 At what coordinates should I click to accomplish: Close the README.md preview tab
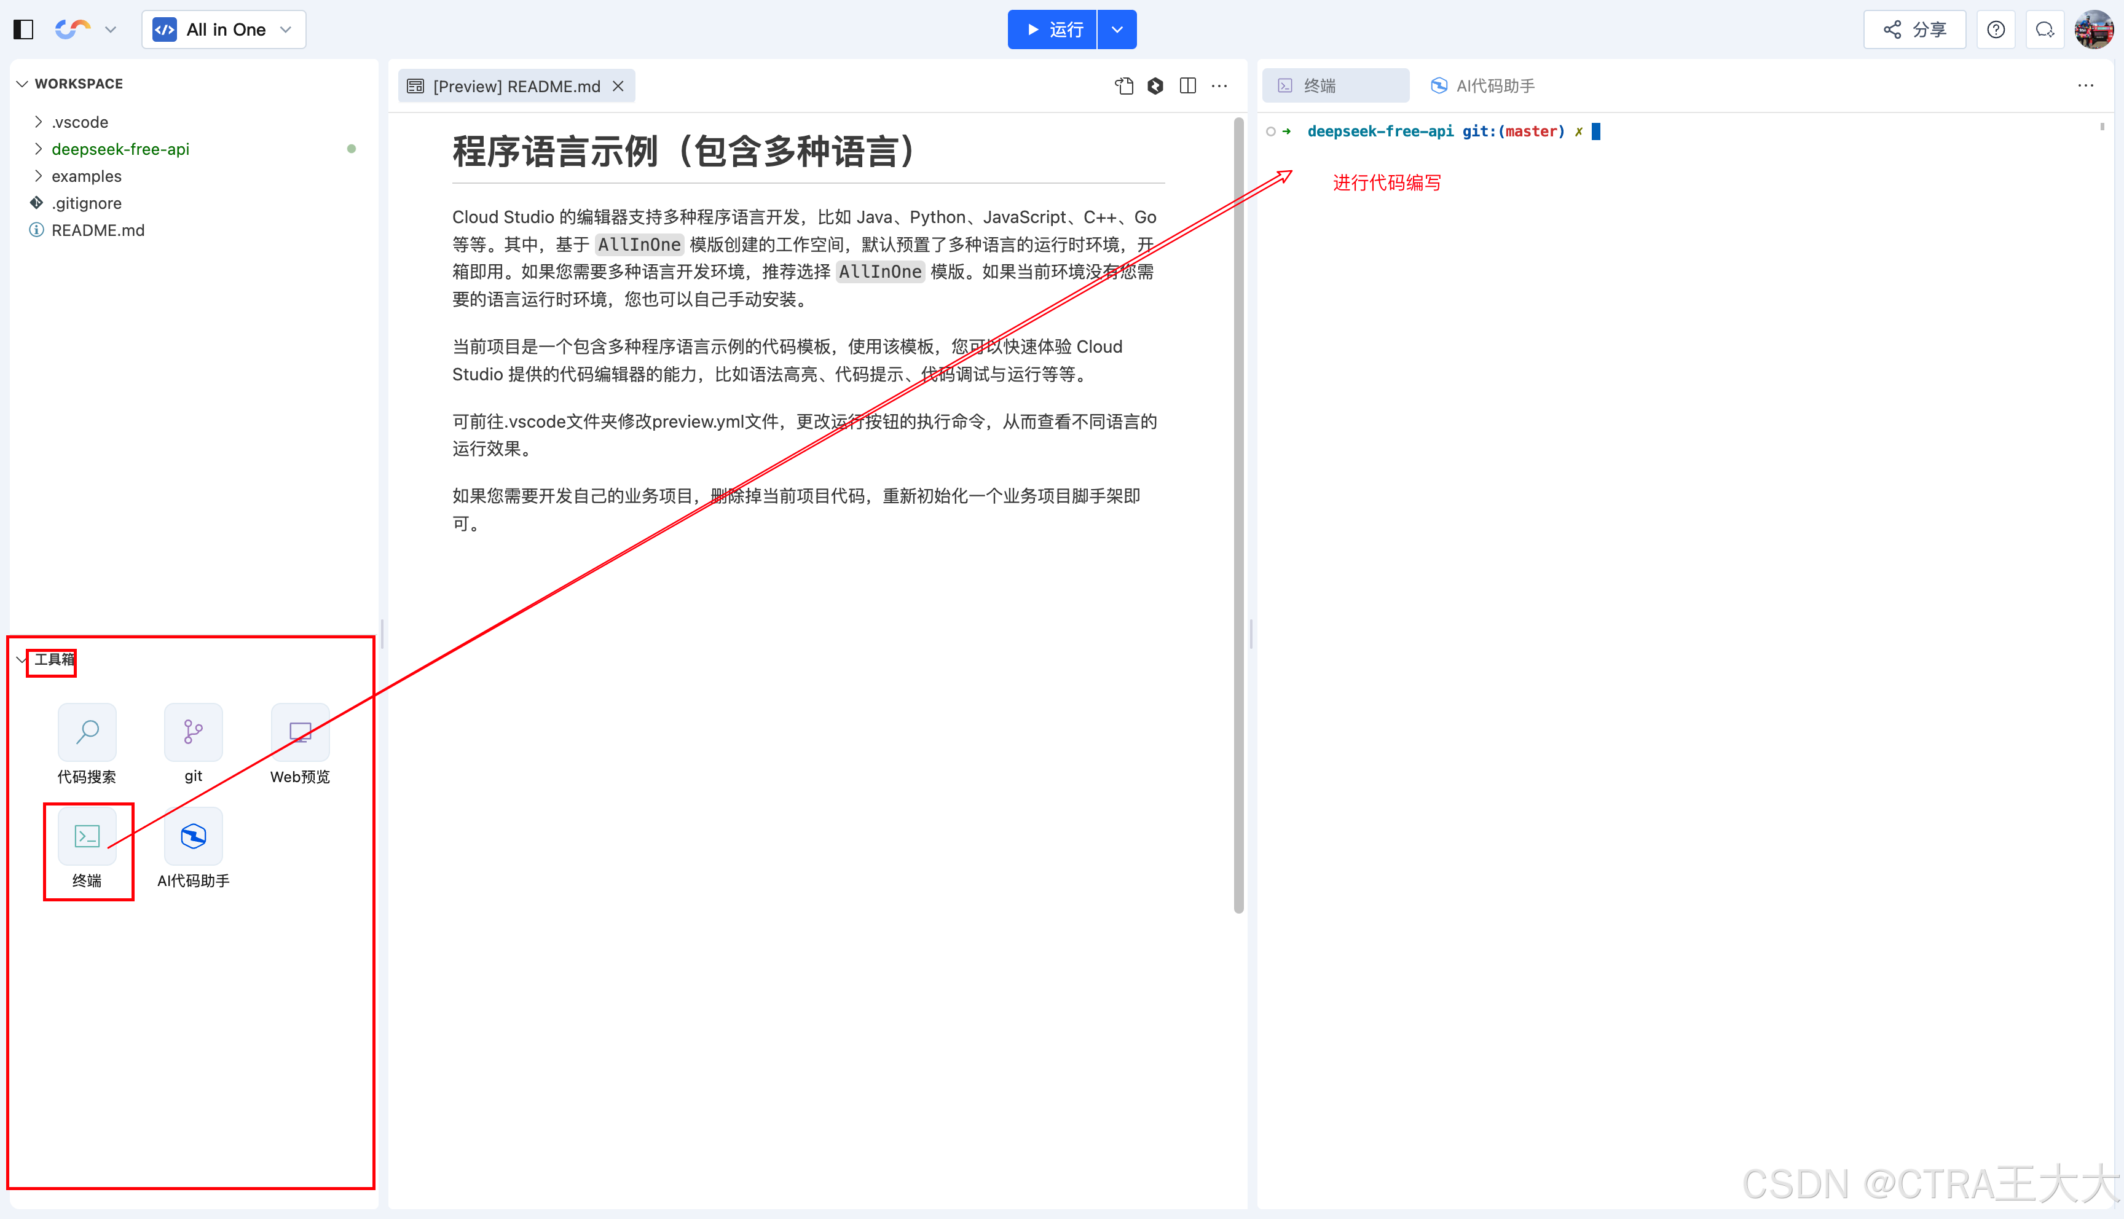click(619, 86)
